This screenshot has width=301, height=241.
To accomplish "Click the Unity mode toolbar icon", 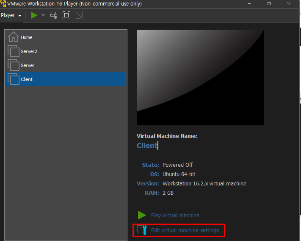I will pos(79,15).
